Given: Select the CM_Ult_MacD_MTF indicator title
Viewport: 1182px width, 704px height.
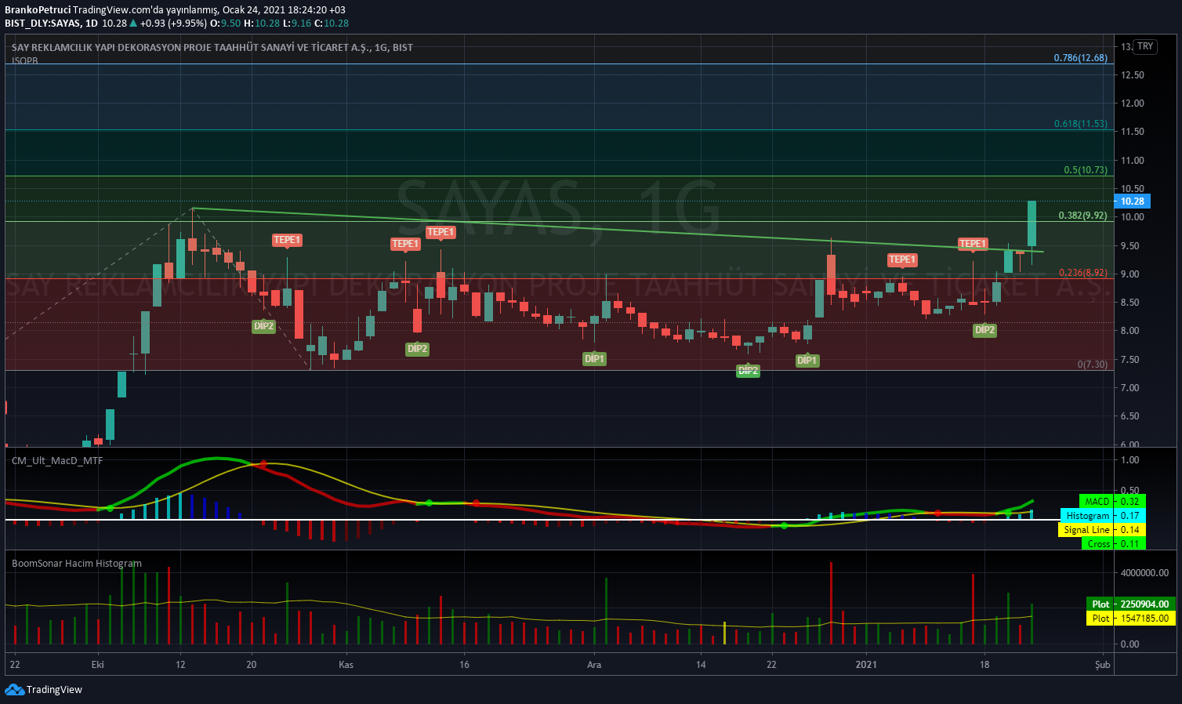Looking at the screenshot, I should coord(57,460).
